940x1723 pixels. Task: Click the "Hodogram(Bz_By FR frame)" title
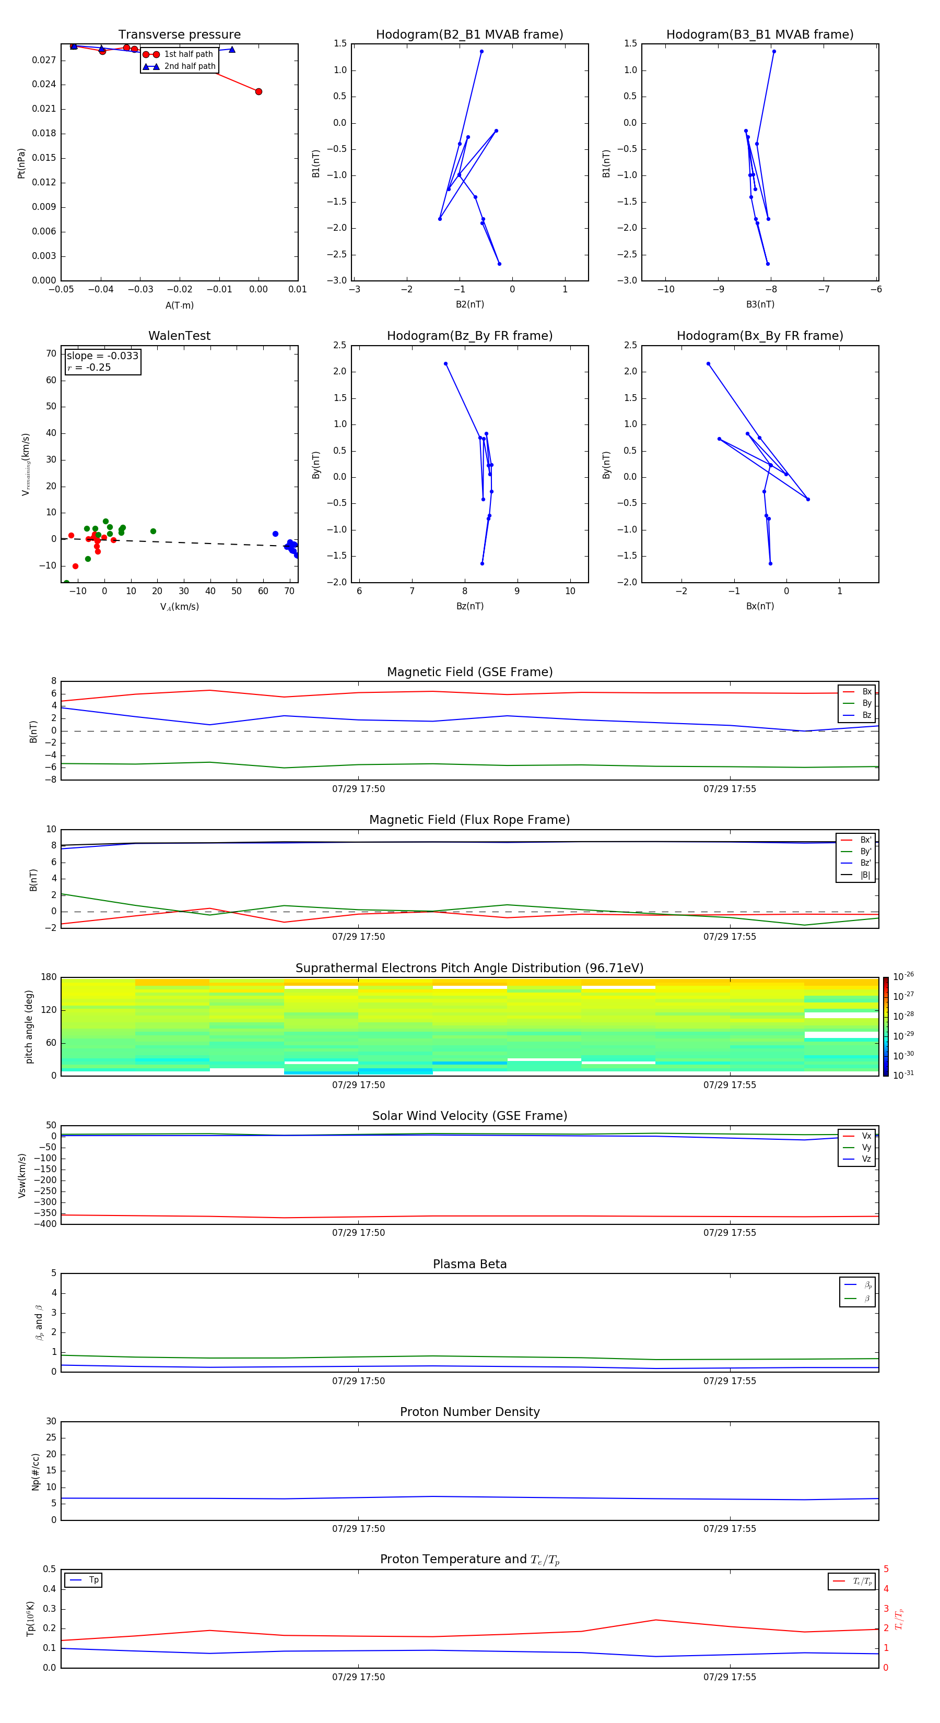[x=469, y=336]
